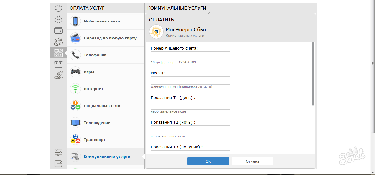
Task: Click the Месяц input field
Action: [190, 80]
